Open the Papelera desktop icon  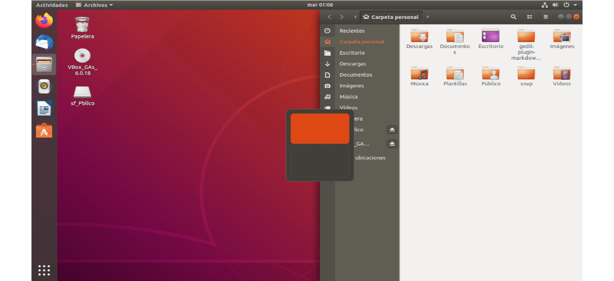[x=82, y=27]
